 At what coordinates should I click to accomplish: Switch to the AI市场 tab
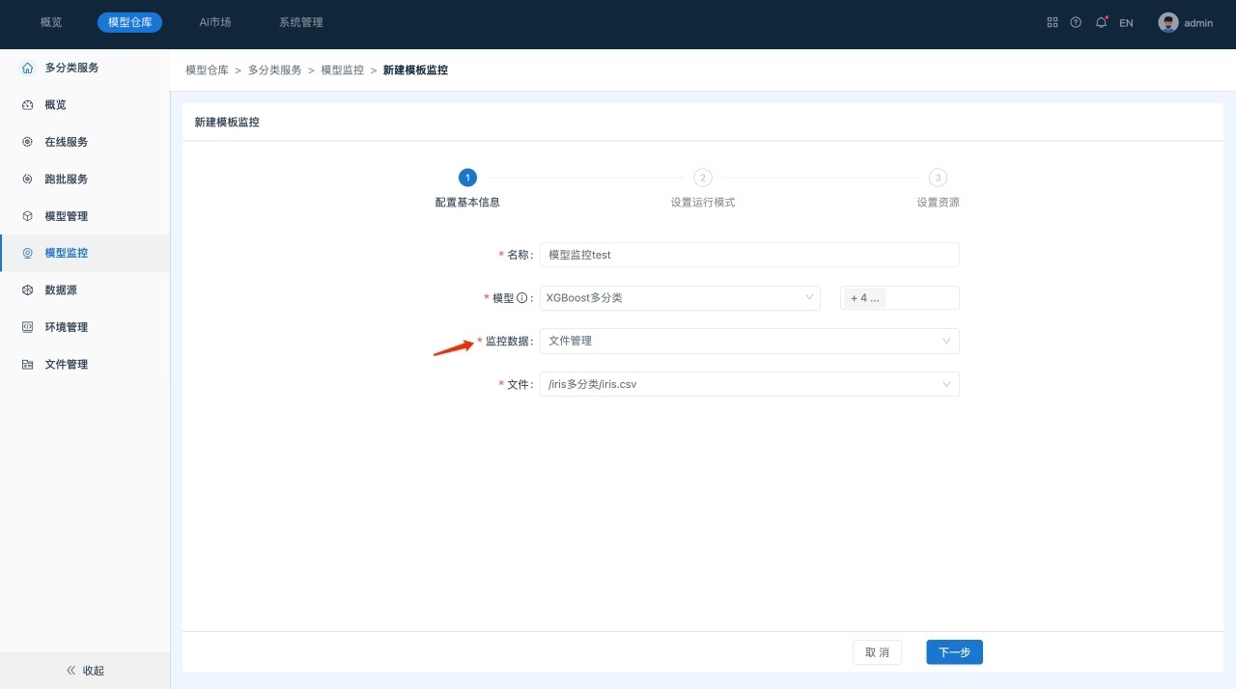[x=214, y=22]
